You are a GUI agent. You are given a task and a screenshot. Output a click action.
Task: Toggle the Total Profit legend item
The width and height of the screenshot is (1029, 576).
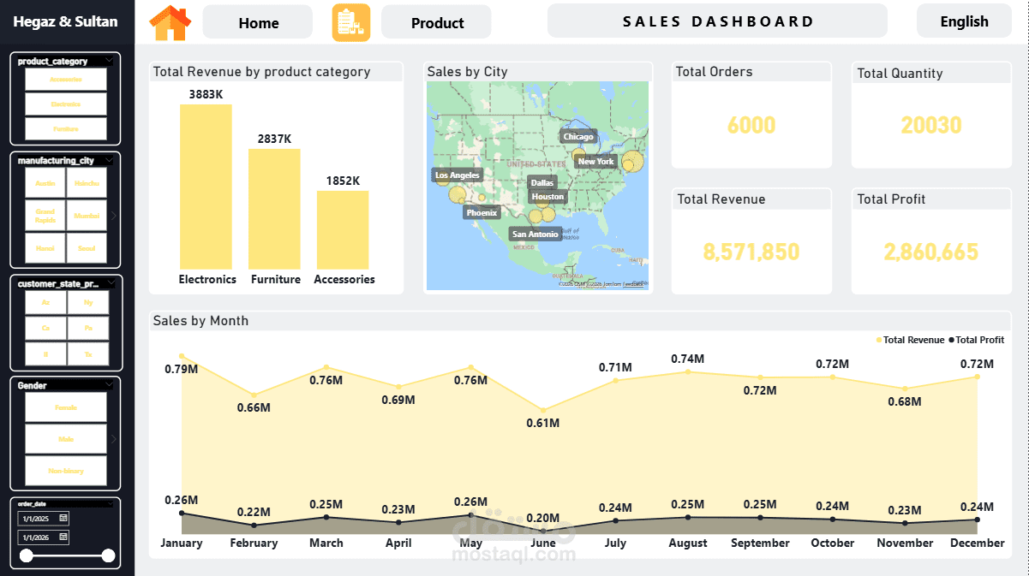pyautogui.click(x=978, y=340)
